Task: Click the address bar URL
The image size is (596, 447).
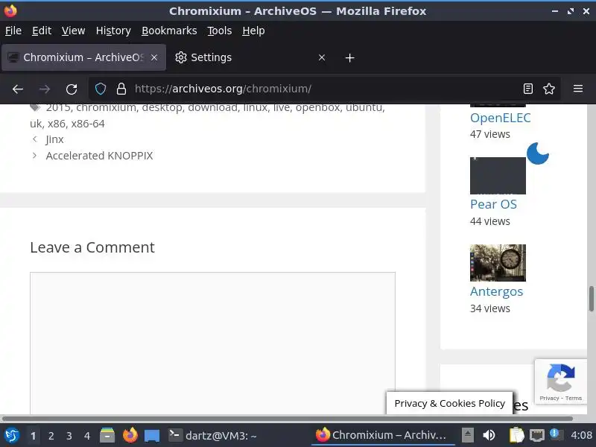Action: [x=223, y=89]
